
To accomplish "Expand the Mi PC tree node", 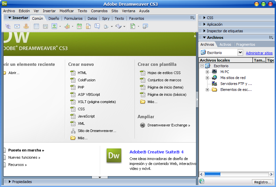I will [207, 72].
